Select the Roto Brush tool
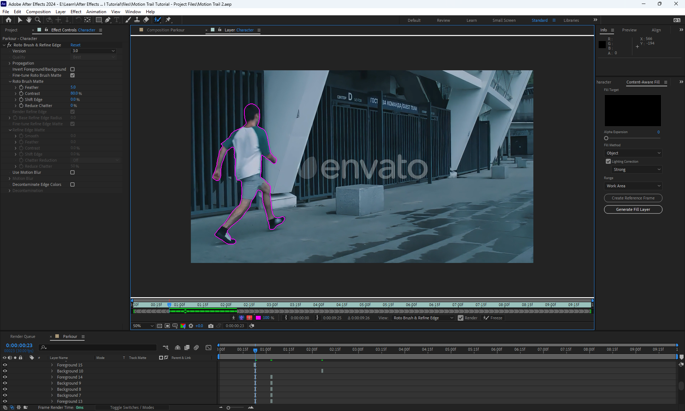 tap(157, 20)
